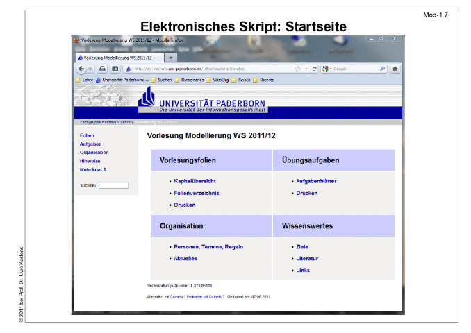This screenshot has width=471, height=333.
Task: Open the Aktuelles link
Action: point(185,259)
